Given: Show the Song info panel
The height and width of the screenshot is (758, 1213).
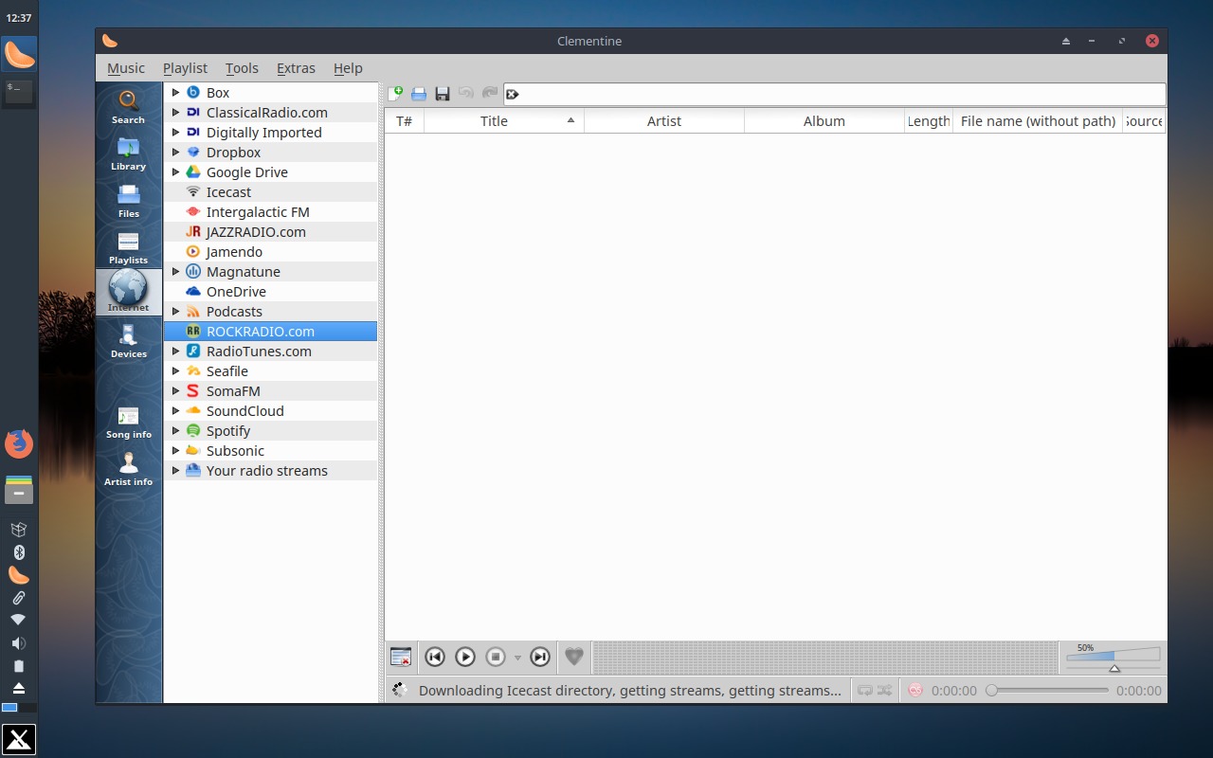Looking at the screenshot, I should pos(128,420).
